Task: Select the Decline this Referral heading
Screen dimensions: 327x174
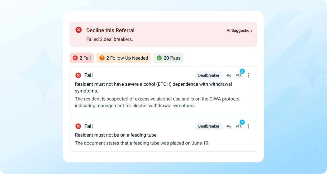Action: tap(110, 30)
